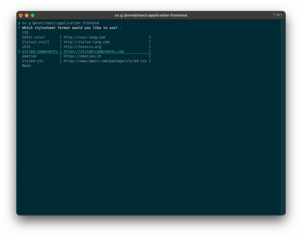302x237 pixels.
Task: Visit the lesscss.org link
Action: 82,46
